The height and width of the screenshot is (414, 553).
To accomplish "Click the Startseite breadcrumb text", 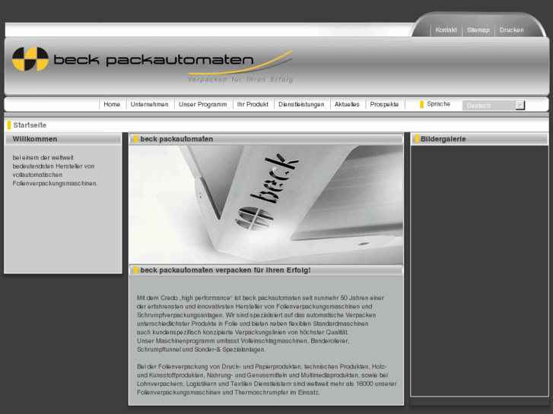I will [x=30, y=125].
